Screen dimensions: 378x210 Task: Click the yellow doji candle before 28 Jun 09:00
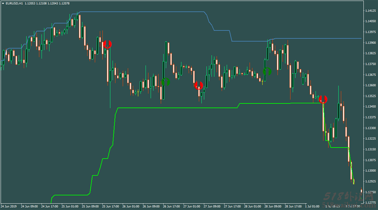[x=262, y=82]
